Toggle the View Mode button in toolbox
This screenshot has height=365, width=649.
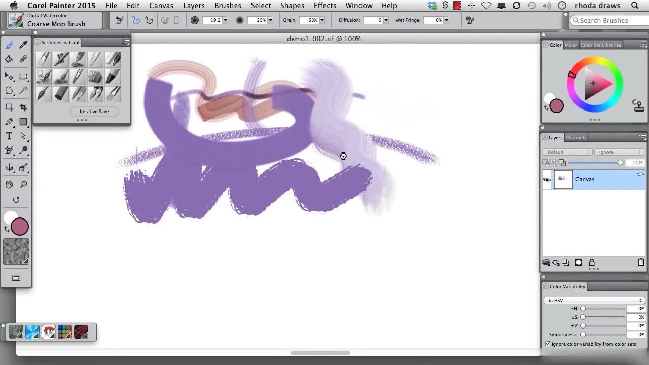[x=16, y=278]
